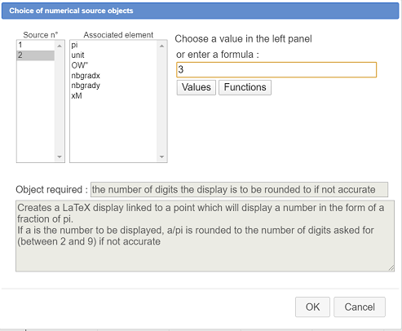Click the formula input field

(276, 70)
